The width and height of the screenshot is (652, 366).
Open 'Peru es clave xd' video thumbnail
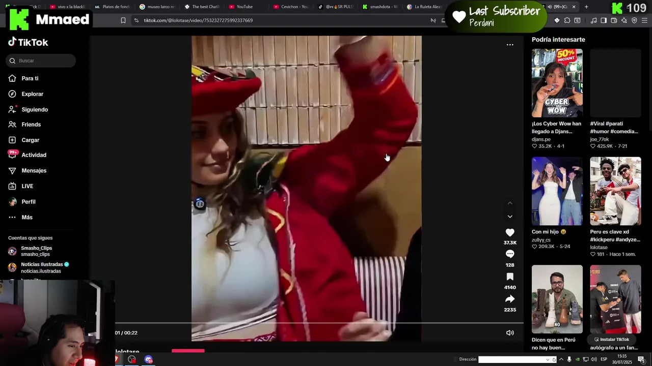(x=615, y=191)
